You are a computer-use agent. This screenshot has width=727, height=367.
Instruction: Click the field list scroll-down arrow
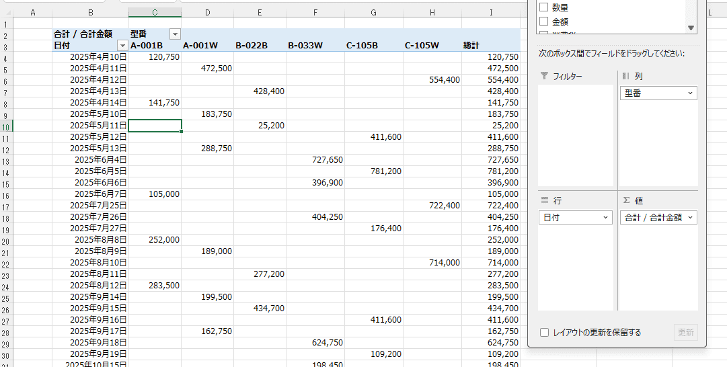pos(691,28)
